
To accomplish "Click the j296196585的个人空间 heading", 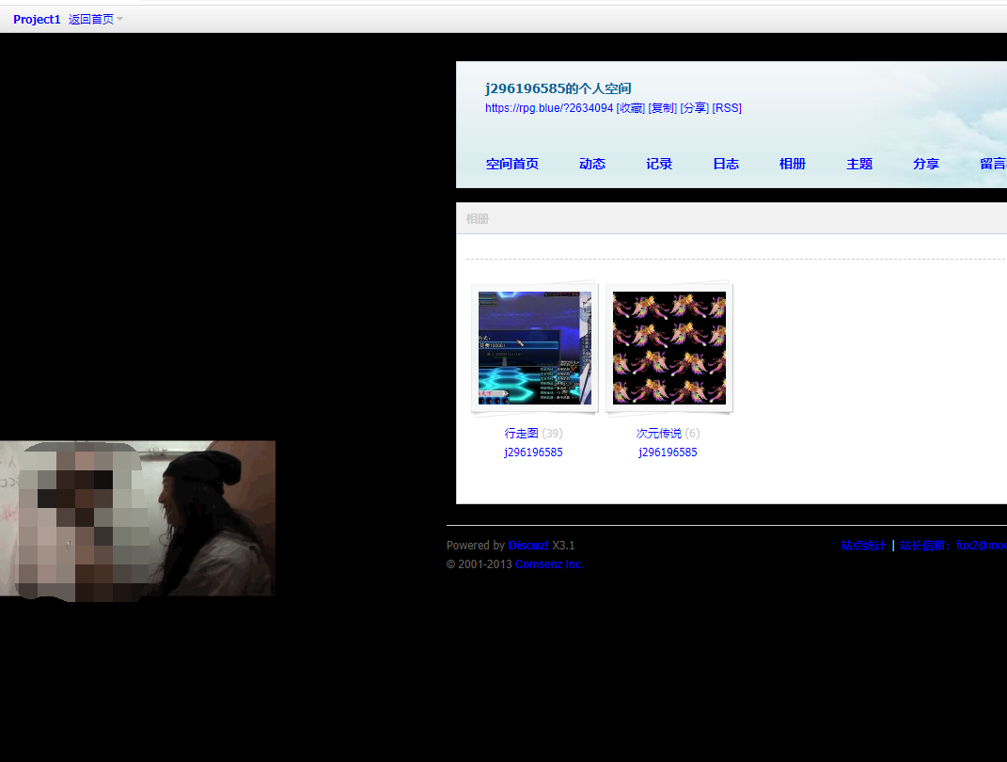I will (x=559, y=88).
